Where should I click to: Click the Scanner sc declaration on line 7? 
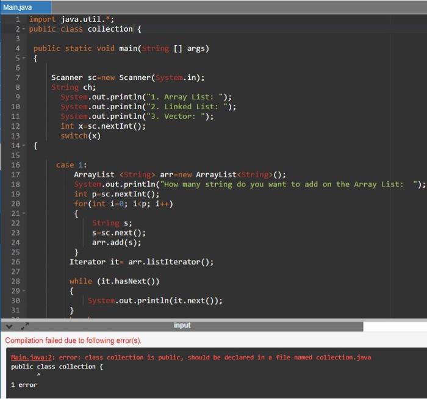127,77
